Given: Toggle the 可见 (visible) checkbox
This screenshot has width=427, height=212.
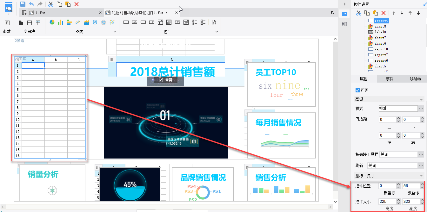Looking at the screenshot, I should point(358,90).
